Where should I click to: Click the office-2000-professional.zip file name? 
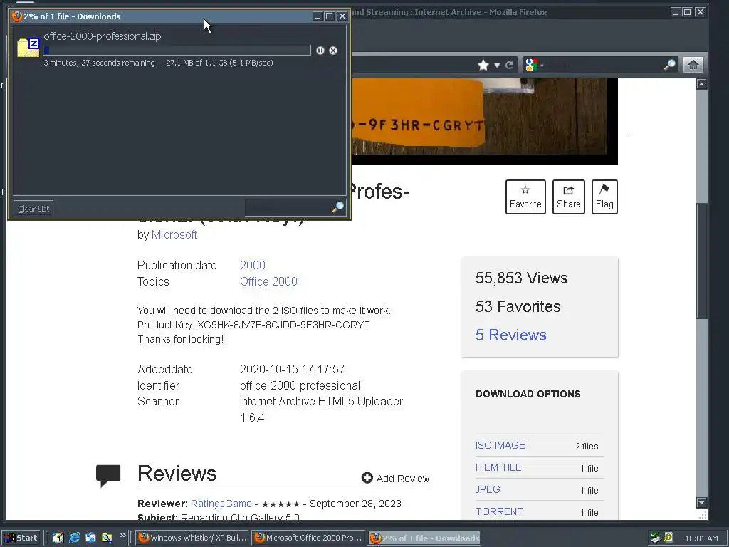[103, 36]
